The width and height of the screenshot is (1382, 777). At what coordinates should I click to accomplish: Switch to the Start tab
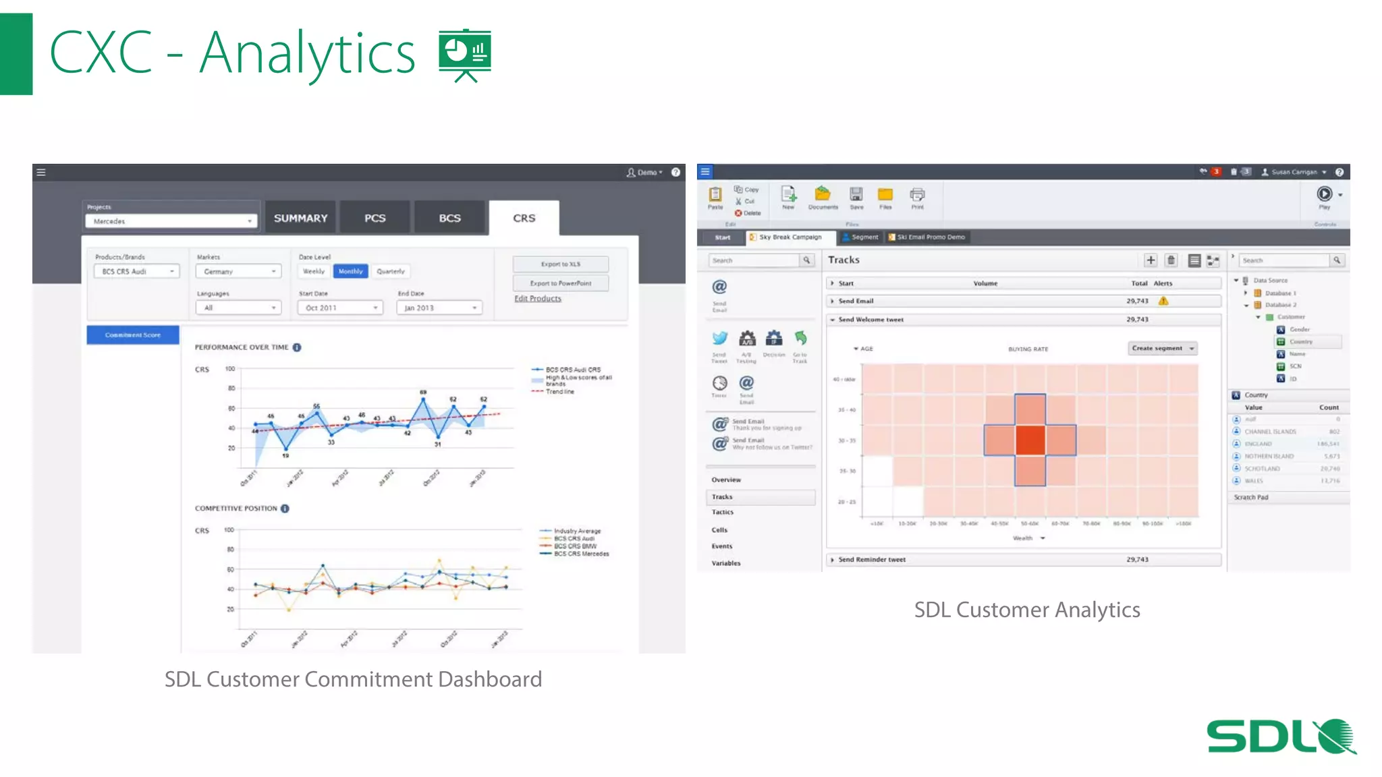pyautogui.click(x=722, y=237)
